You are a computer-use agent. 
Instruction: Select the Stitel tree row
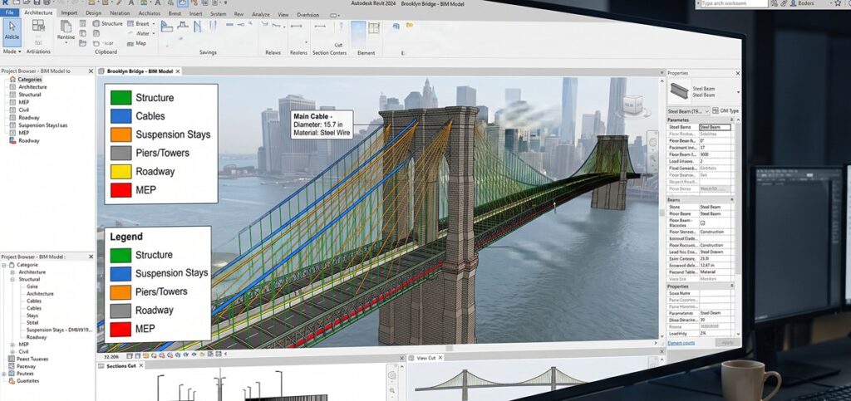pyautogui.click(x=32, y=322)
